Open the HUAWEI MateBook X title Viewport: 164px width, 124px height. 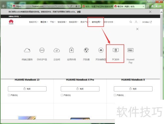(133, 80)
